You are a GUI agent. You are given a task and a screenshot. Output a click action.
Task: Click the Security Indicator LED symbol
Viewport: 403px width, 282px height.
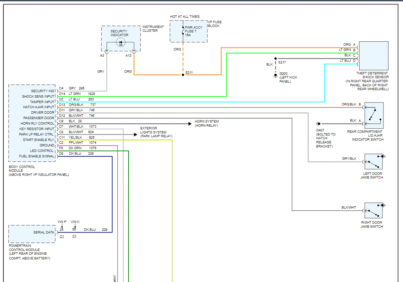[x=120, y=43]
